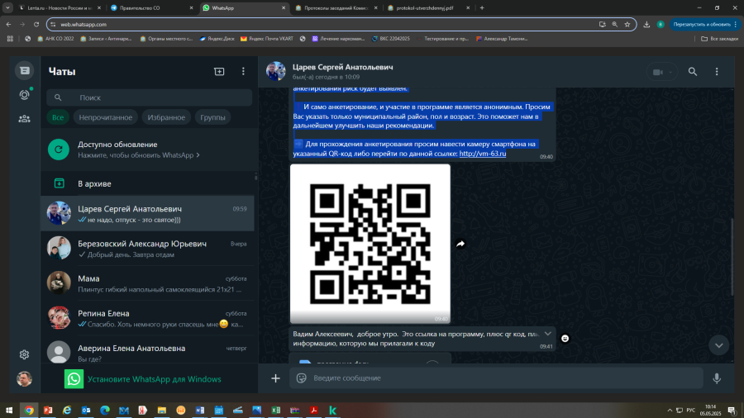
Task: Switch to "Протоколы заседаний" browser tab
Action: (336, 8)
